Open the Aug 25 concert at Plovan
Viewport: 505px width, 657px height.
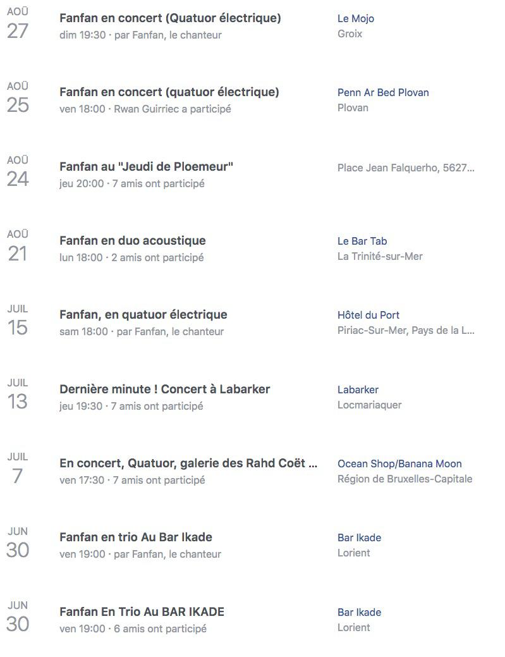[x=169, y=92]
